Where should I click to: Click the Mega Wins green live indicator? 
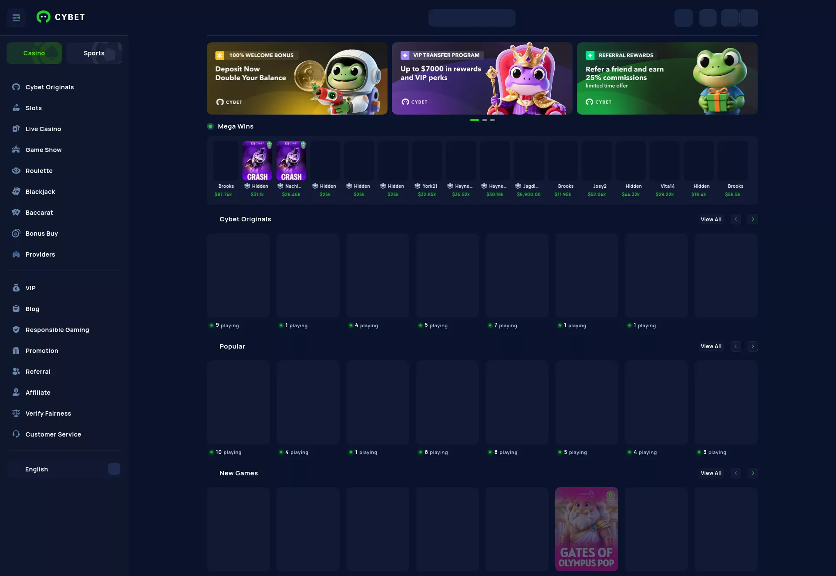coord(210,126)
